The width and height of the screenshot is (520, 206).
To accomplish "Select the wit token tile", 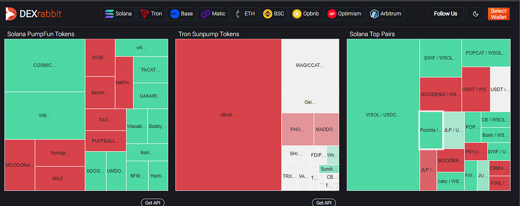I will click(x=142, y=47).
